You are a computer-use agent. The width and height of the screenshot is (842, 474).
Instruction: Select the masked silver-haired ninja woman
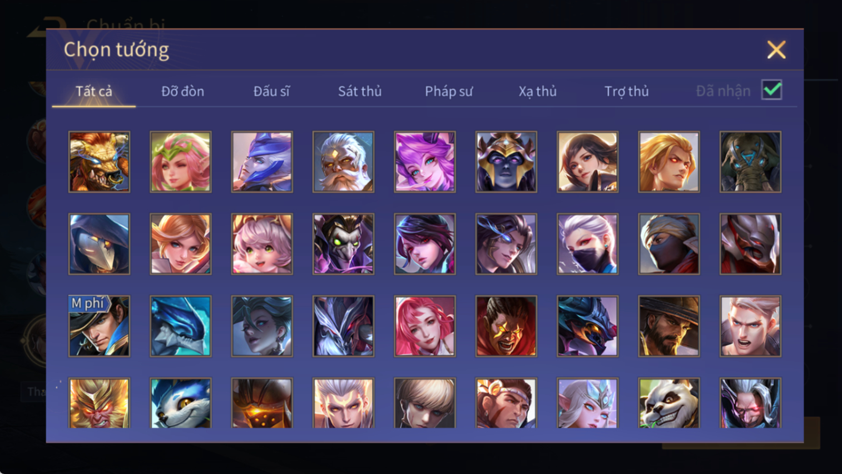tap(587, 244)
